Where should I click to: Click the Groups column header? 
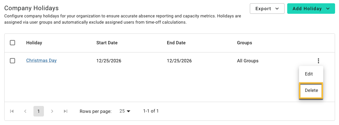tap(245, 43)
